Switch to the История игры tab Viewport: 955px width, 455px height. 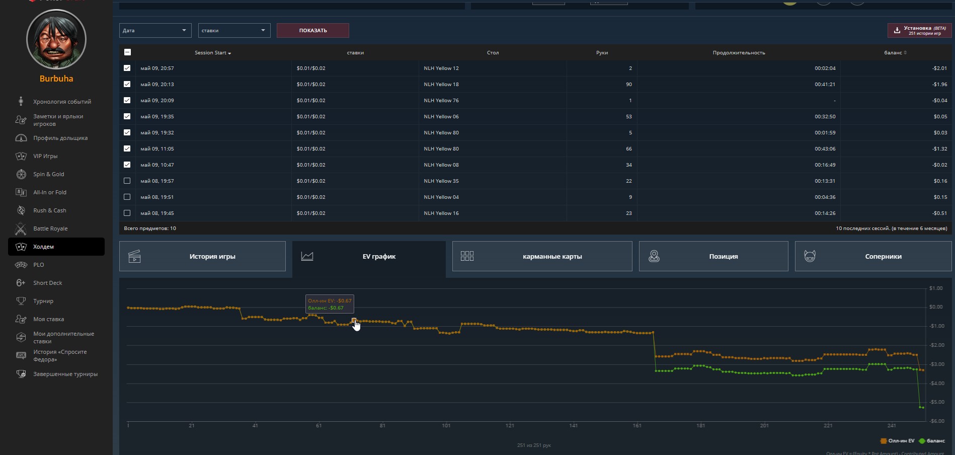coord(202,256)
